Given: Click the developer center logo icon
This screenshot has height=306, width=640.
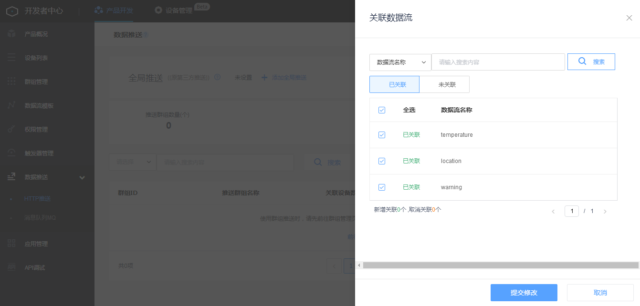Looking at the screenshot, I should tap(12, 11).
